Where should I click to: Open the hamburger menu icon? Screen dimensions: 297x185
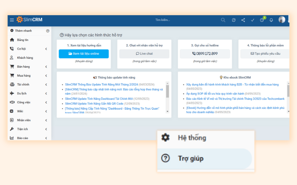[x=12, y=20]
